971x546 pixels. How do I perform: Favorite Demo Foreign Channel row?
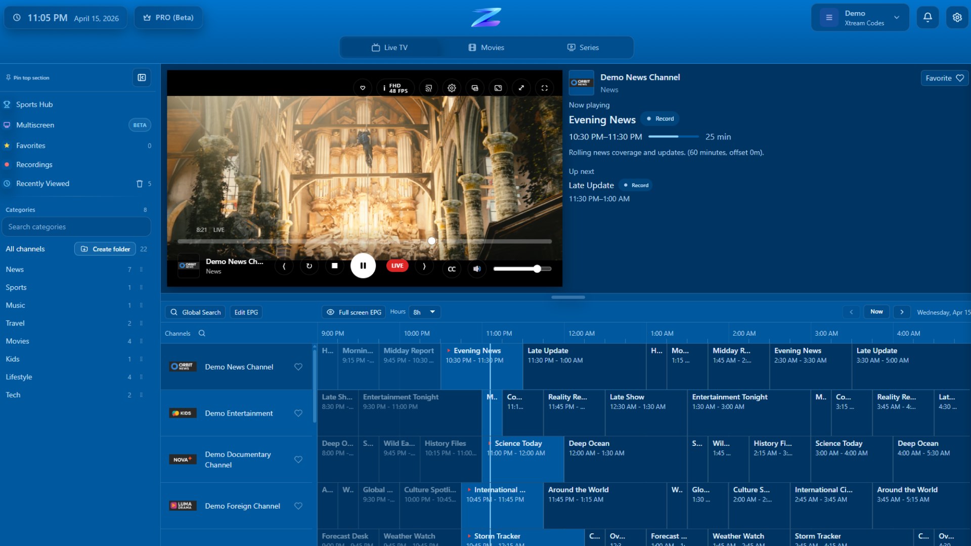298,506
